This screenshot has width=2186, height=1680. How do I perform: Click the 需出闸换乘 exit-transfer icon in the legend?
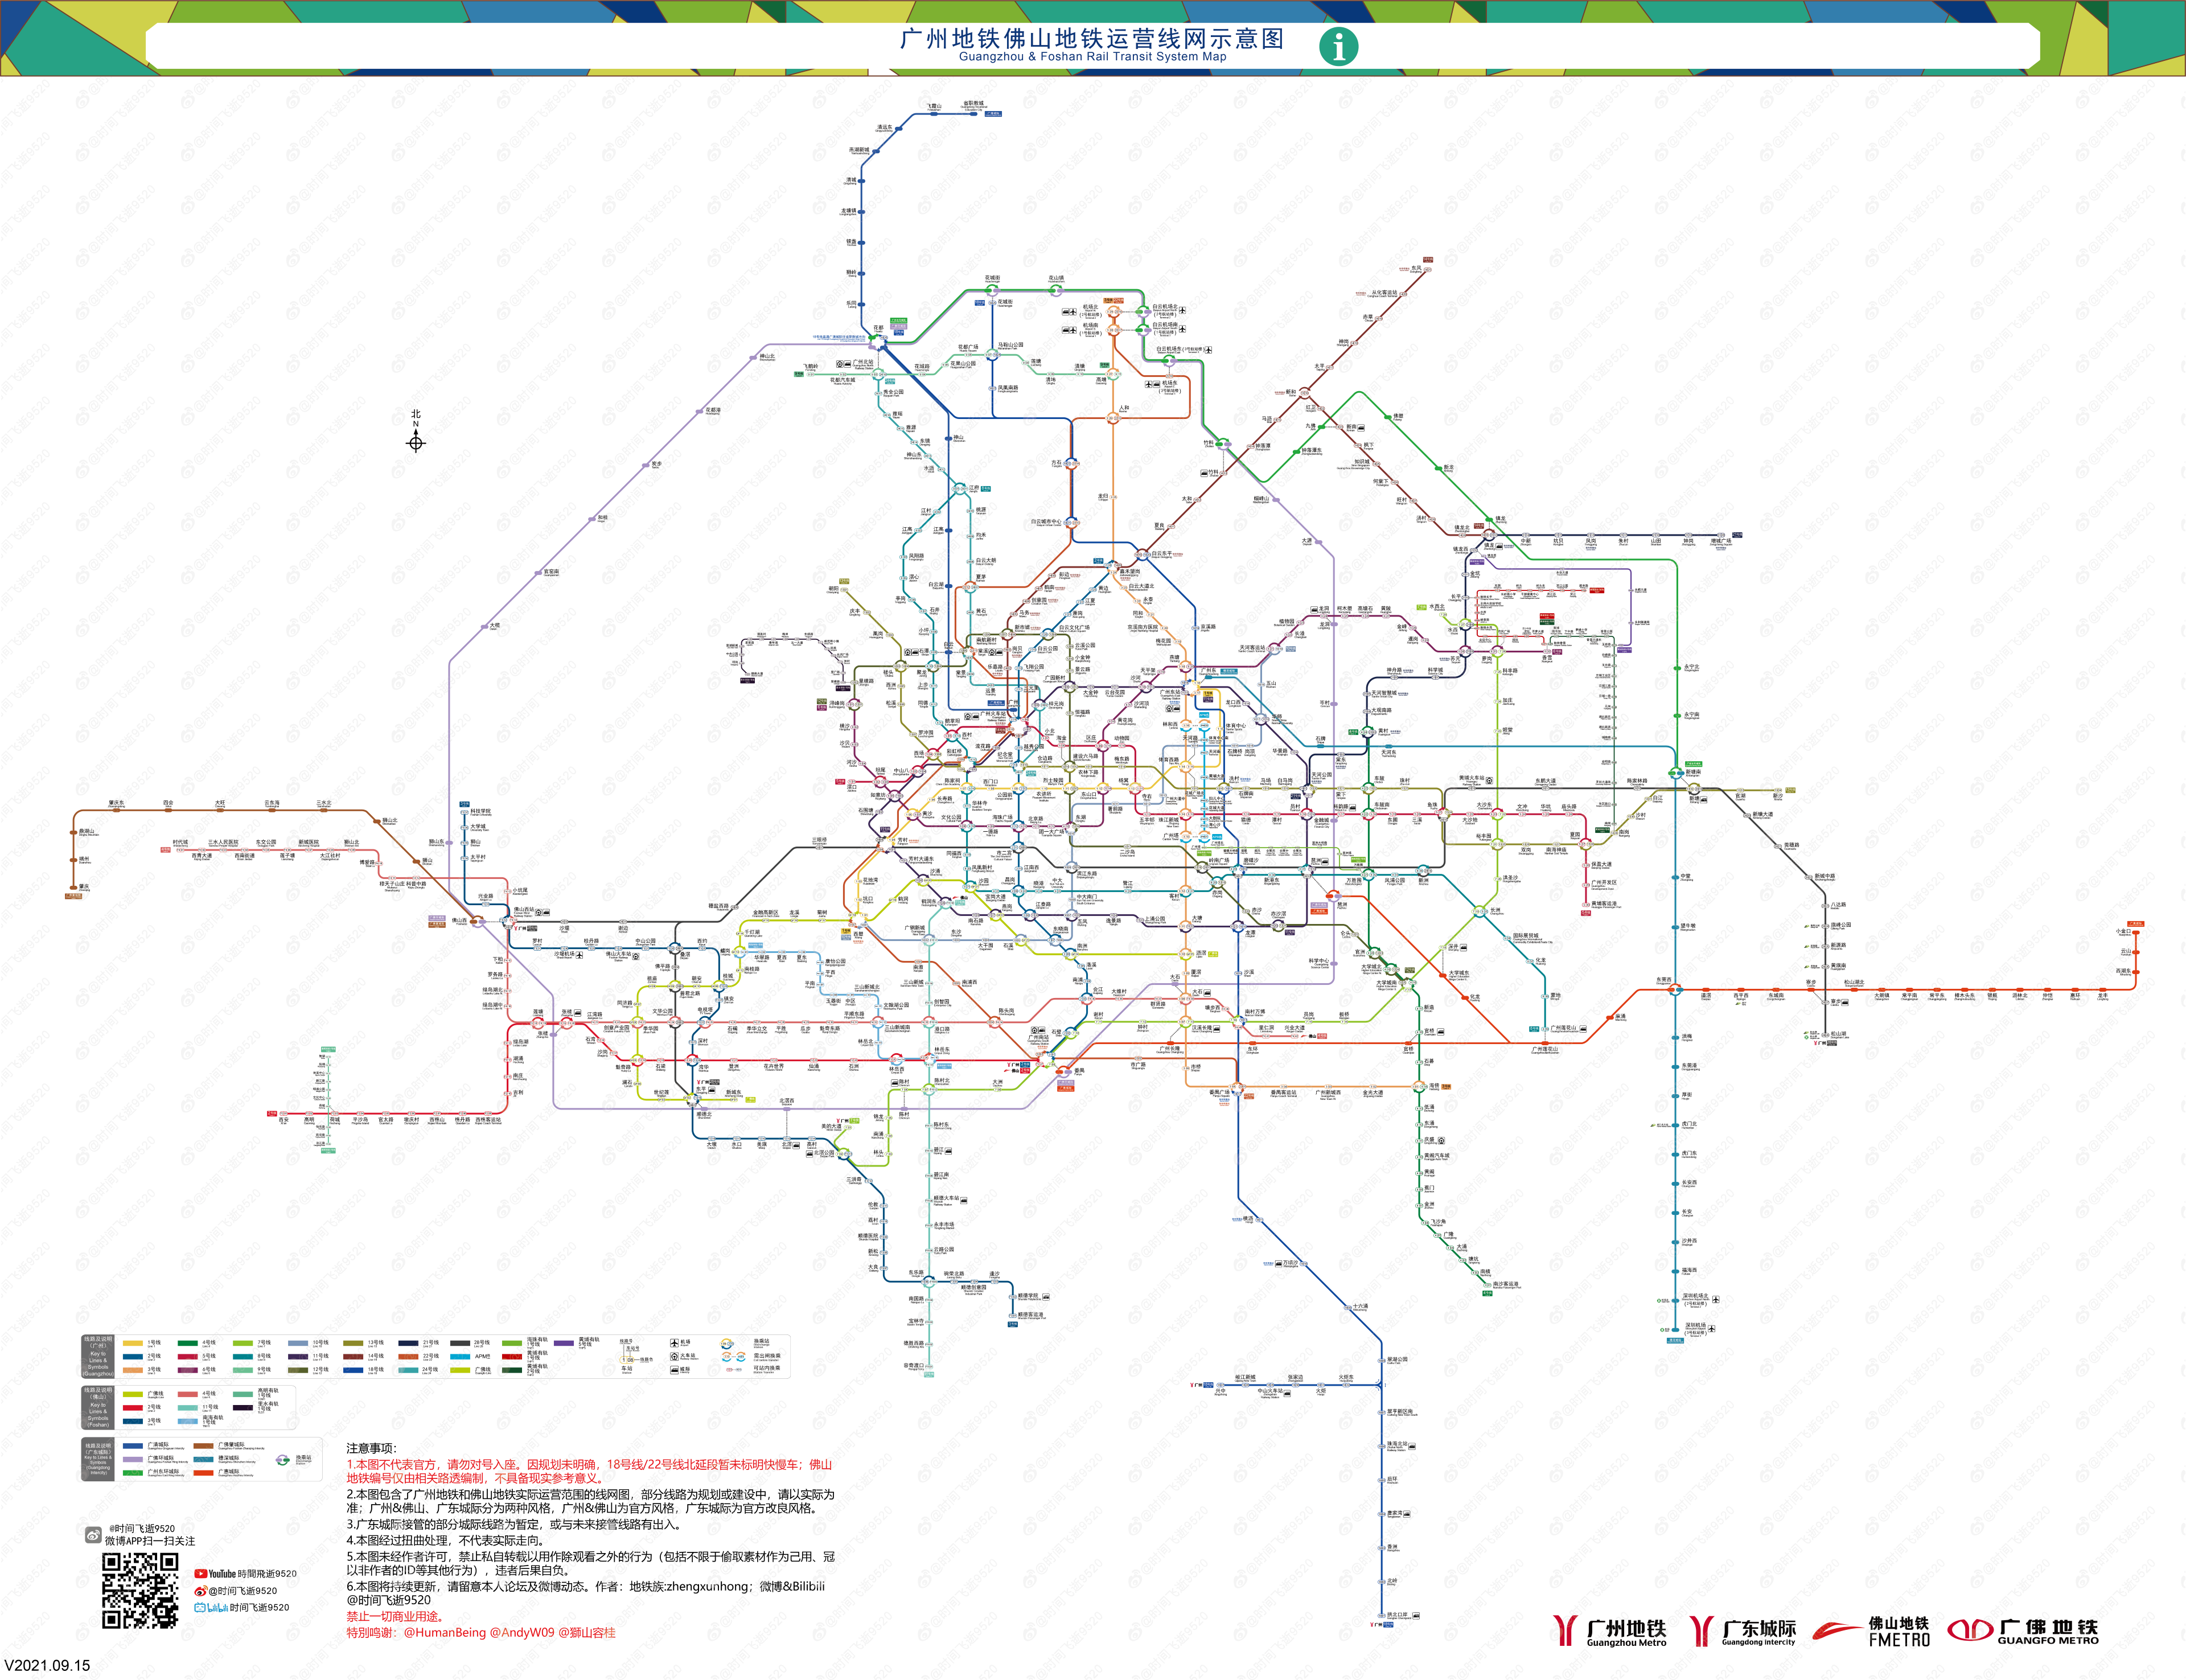pos(733,1357)
